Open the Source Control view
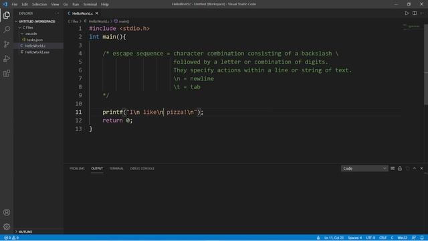 pyautogui.click(x=7, y=44)
